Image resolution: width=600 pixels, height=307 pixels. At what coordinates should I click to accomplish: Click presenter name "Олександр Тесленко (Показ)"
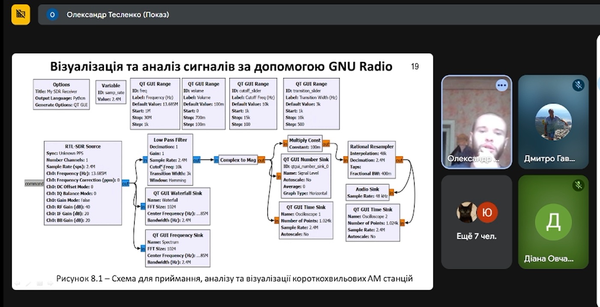pos(118,15)
